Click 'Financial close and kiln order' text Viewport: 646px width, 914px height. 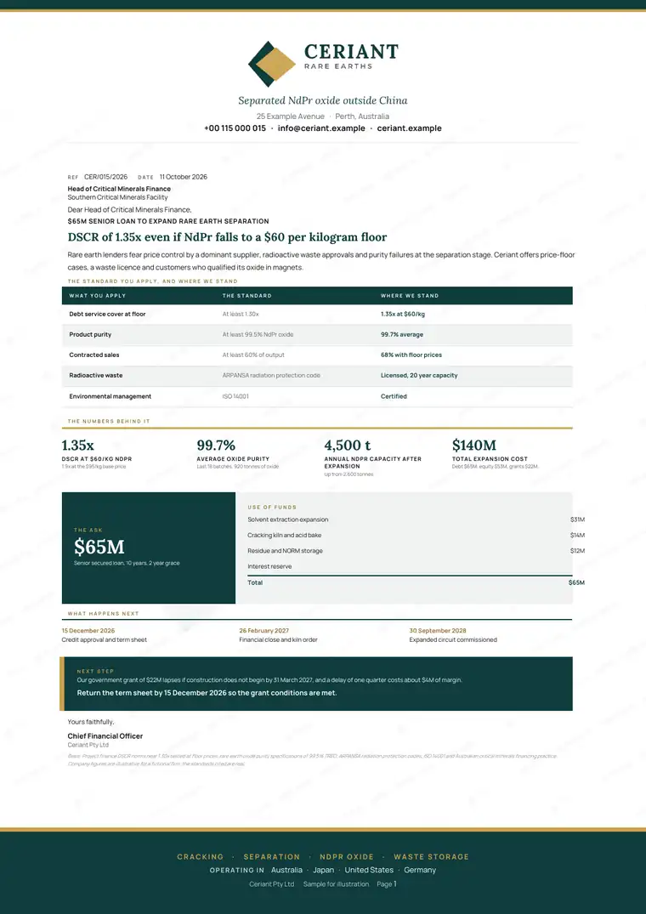point(279,639)
